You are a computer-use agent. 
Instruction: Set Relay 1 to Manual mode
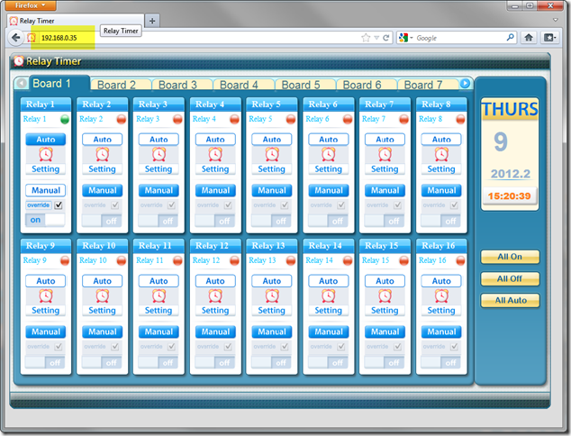click(46, 190)
